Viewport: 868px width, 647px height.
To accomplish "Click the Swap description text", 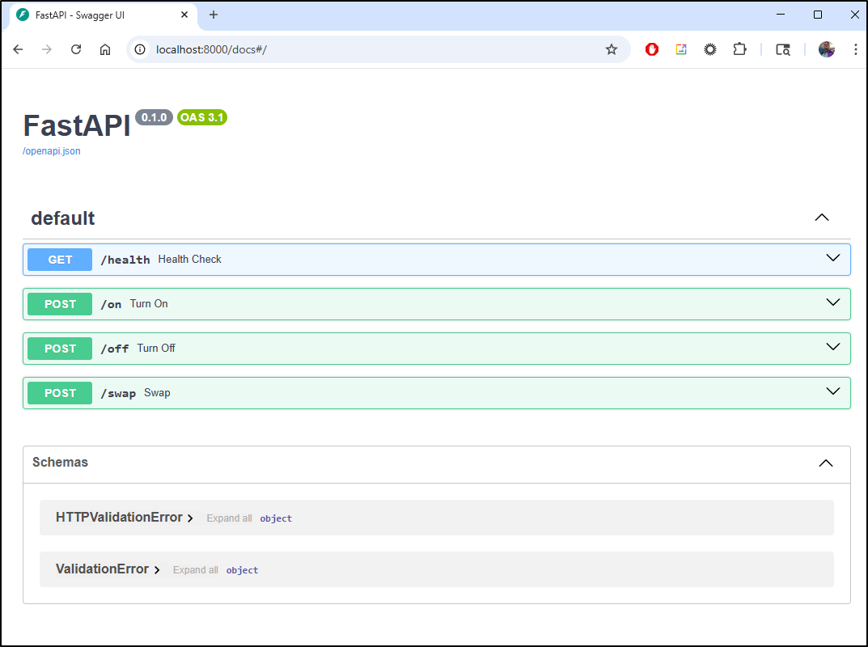I will pos(157,392).
